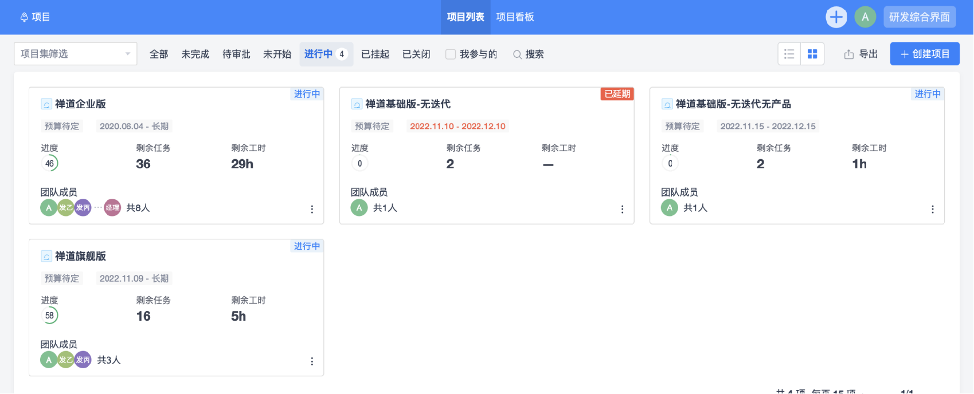Click remaining hours 5h
The image size is (974, 394).
pyautogui.click(x=238, y=317)
